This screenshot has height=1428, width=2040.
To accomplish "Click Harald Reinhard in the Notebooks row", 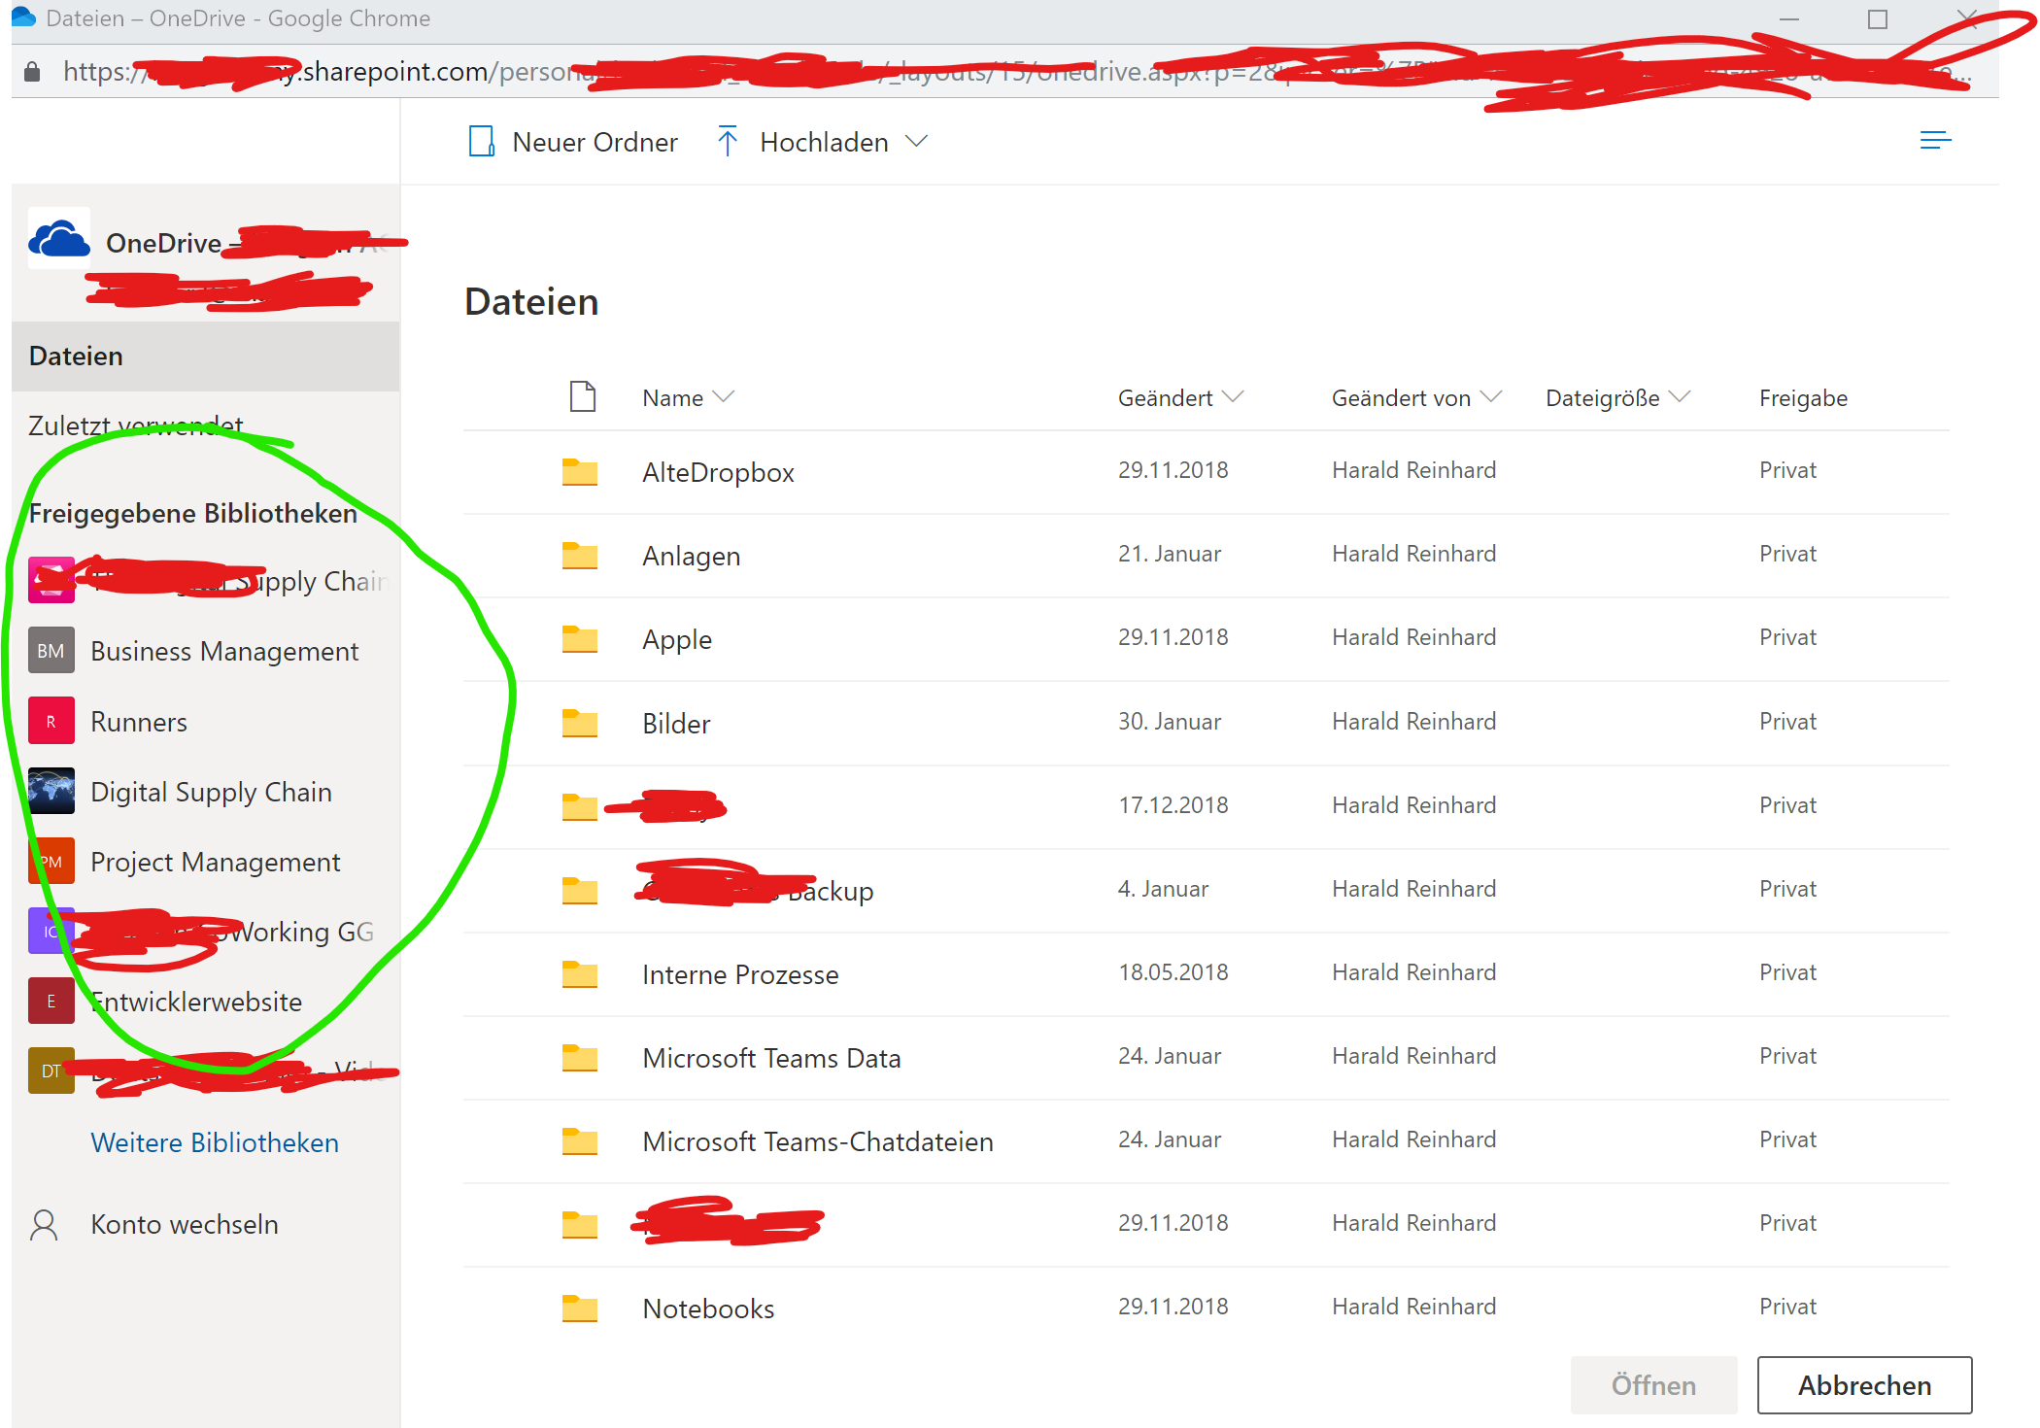I will point(1413,1307).
